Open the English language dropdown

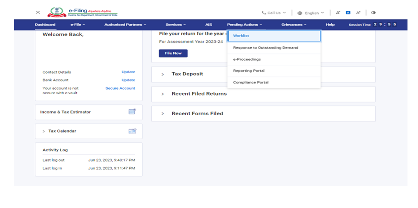(311, 13)
